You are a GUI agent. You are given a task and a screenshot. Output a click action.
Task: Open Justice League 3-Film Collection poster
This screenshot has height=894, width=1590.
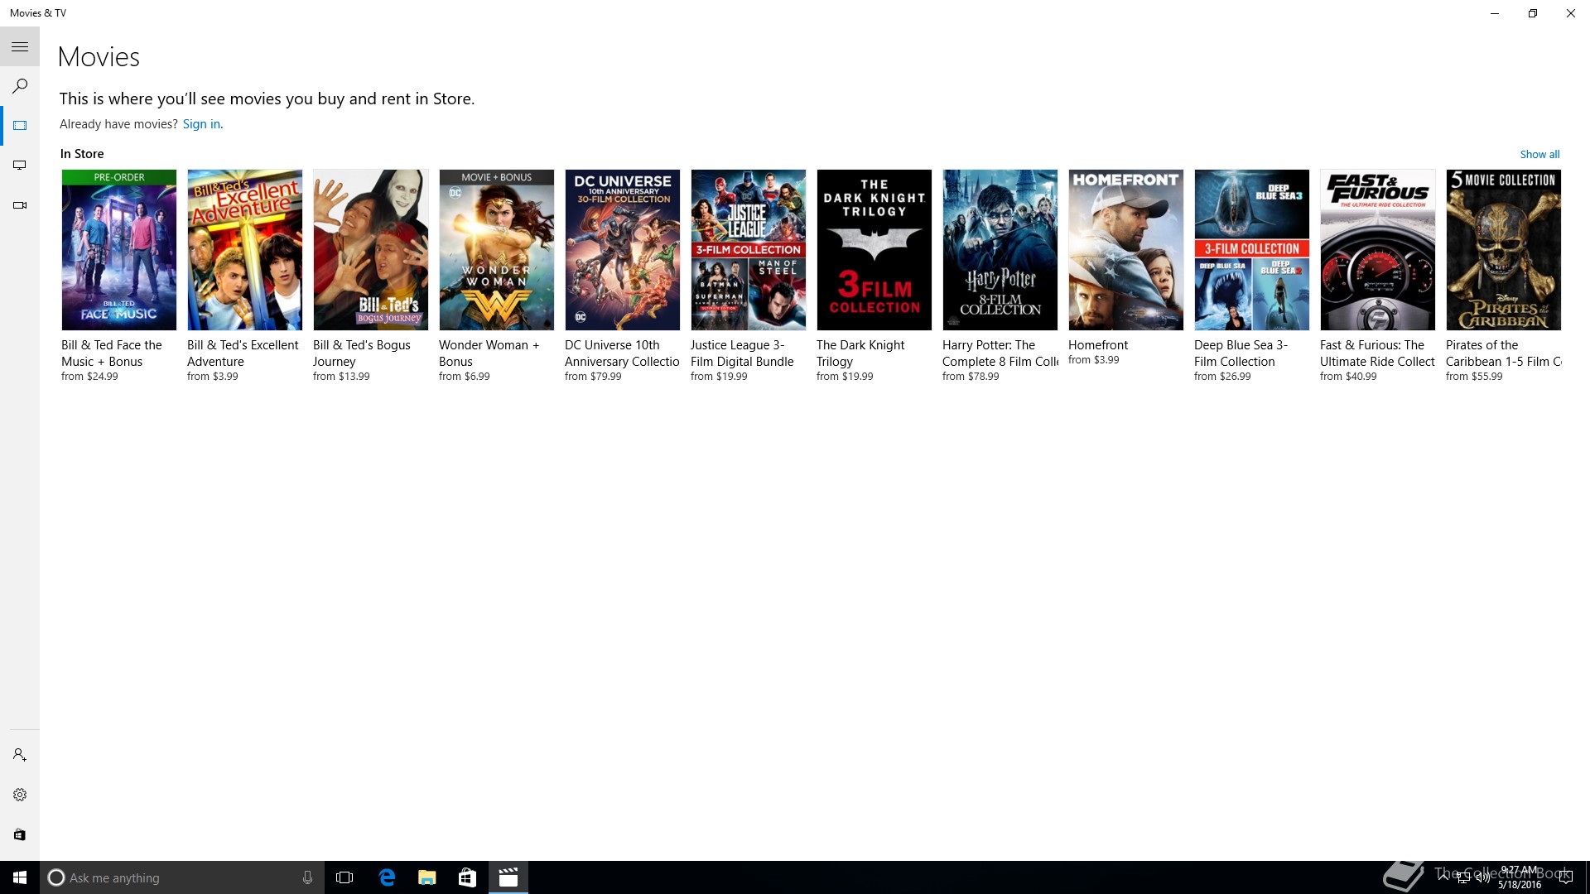[749, 250]
